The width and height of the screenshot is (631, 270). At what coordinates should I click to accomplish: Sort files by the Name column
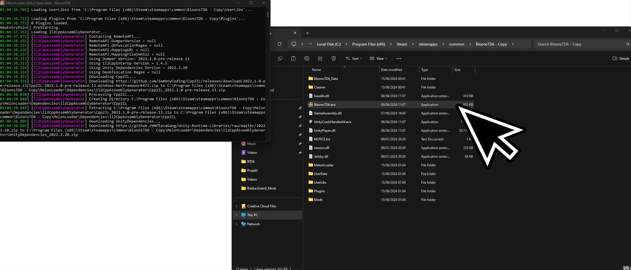316,70
